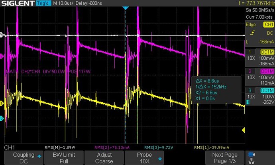
Task: Click the channel 1 ground level marker
Action: 2,104
